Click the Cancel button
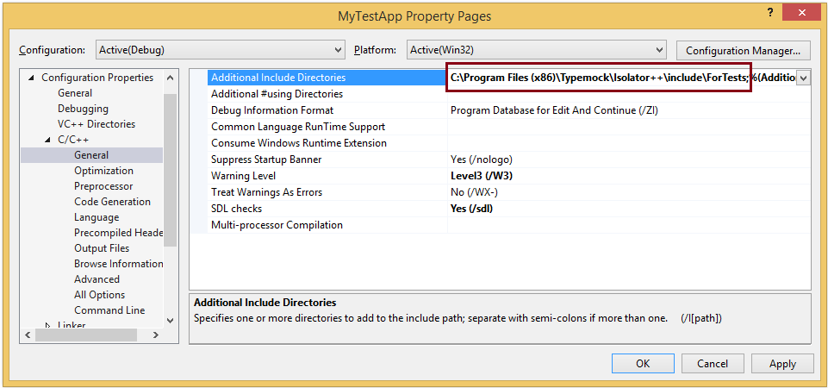This screenshot has height=388, width=828. tap(713, 364)
